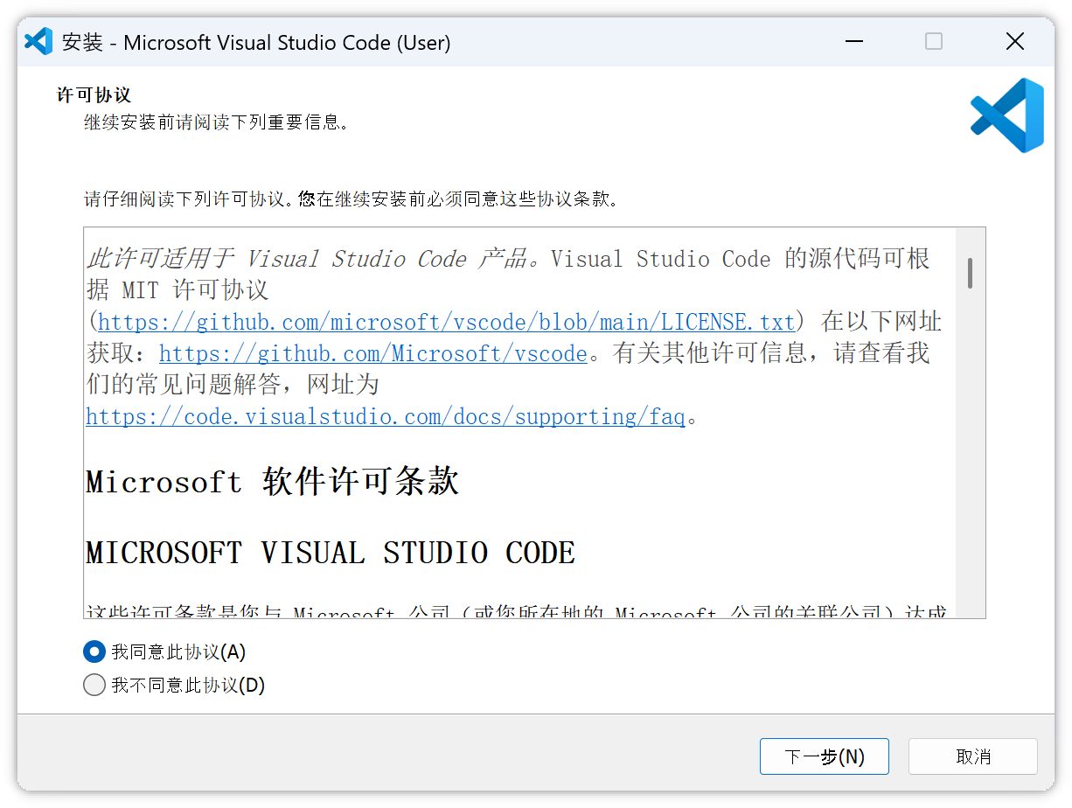The height and width of the screenshot is (808, 1072).
Task: Follow the github.com/Microsoft/vscode link
Action: point(372,353)
